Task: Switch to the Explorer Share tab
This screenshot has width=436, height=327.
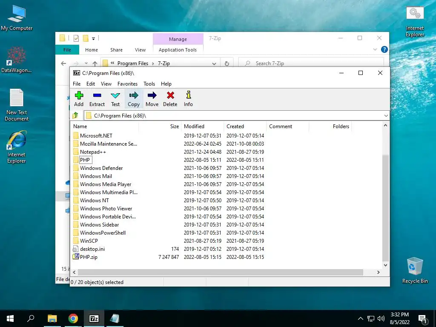Action: (116, 50)
